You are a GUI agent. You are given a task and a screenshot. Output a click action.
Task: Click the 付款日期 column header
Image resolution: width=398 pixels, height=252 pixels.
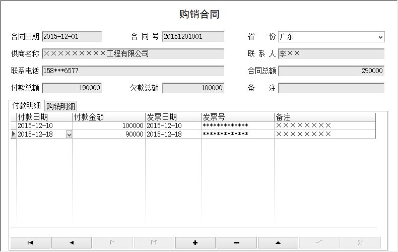(x=44, y=117)
